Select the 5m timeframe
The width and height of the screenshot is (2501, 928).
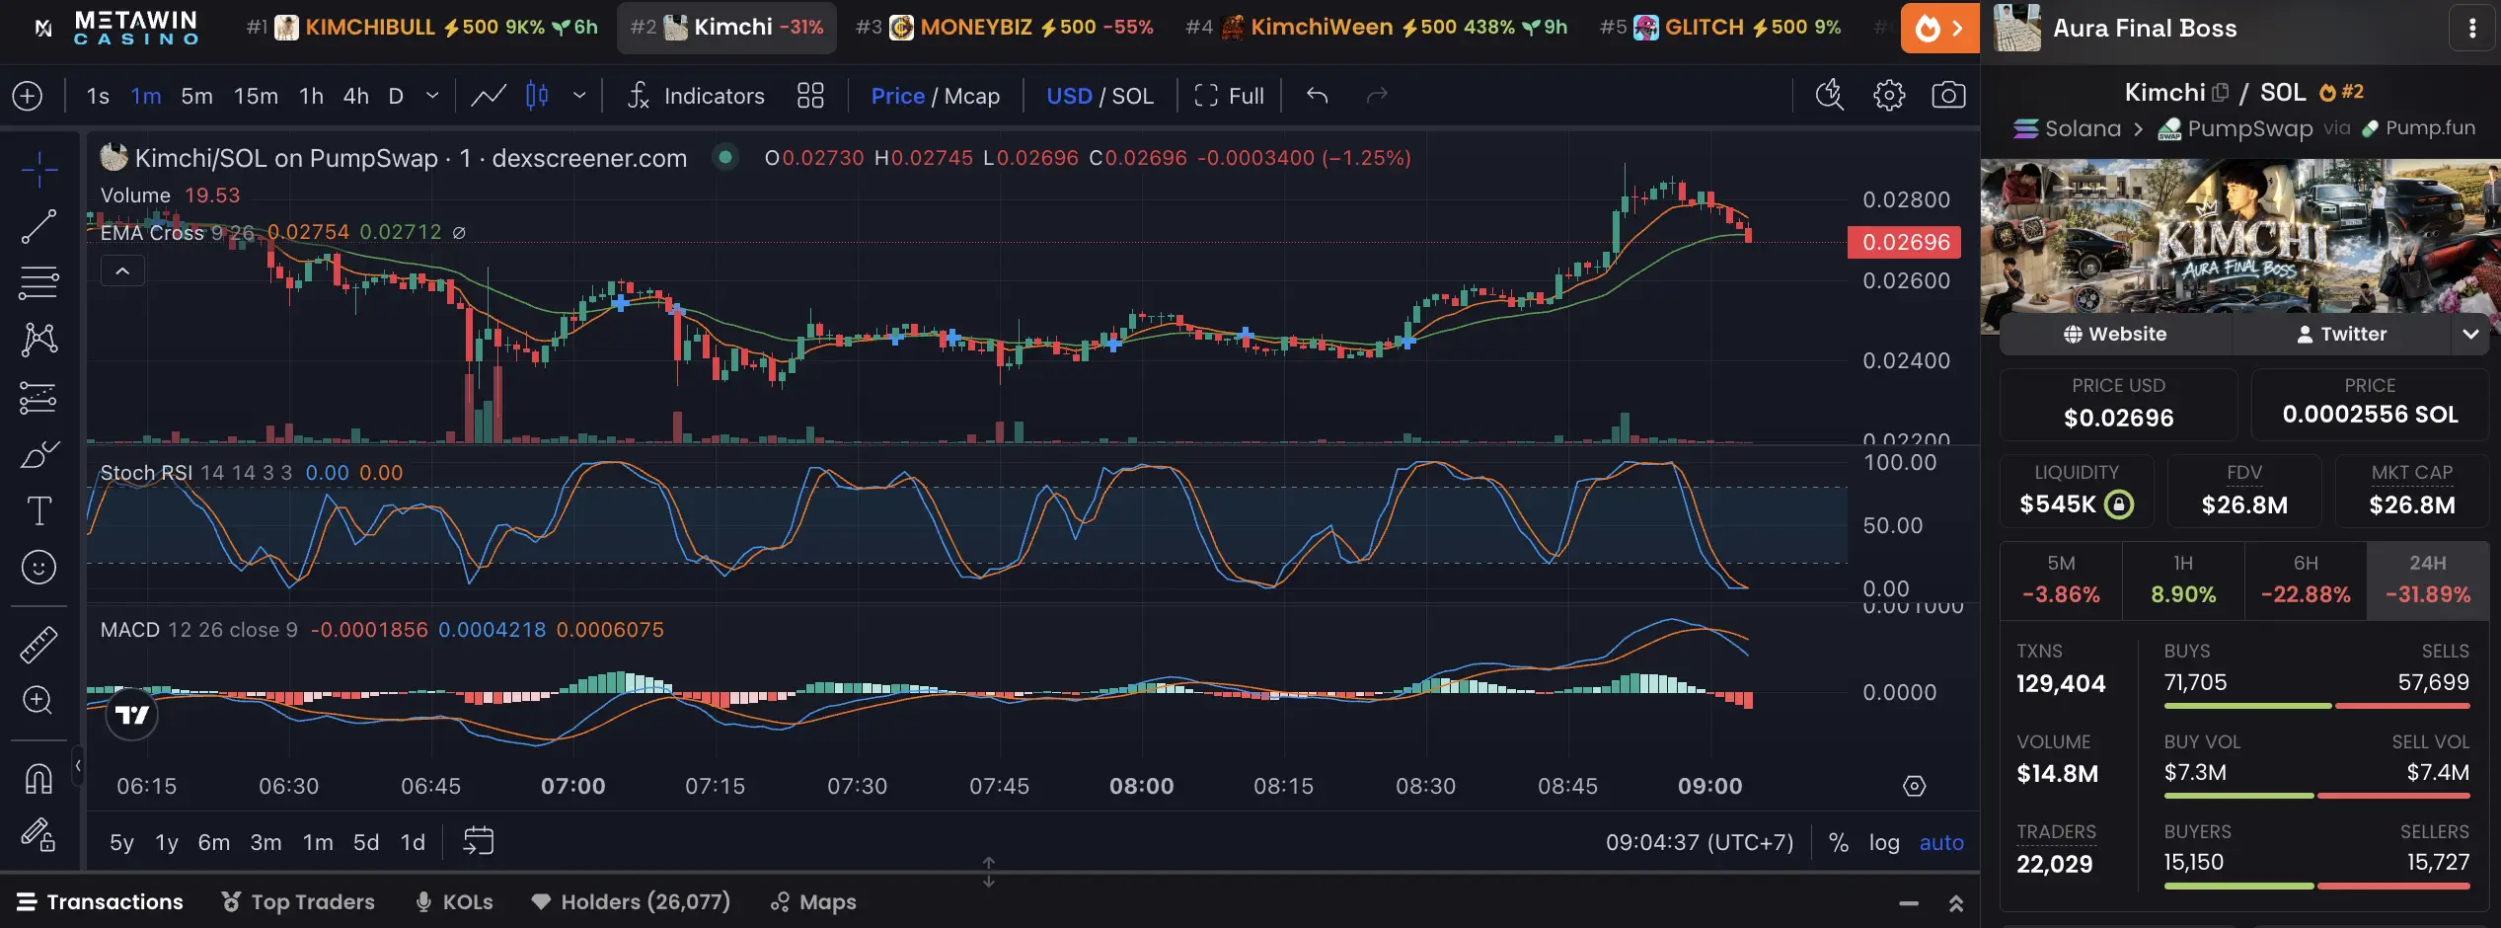pos(197,96)
